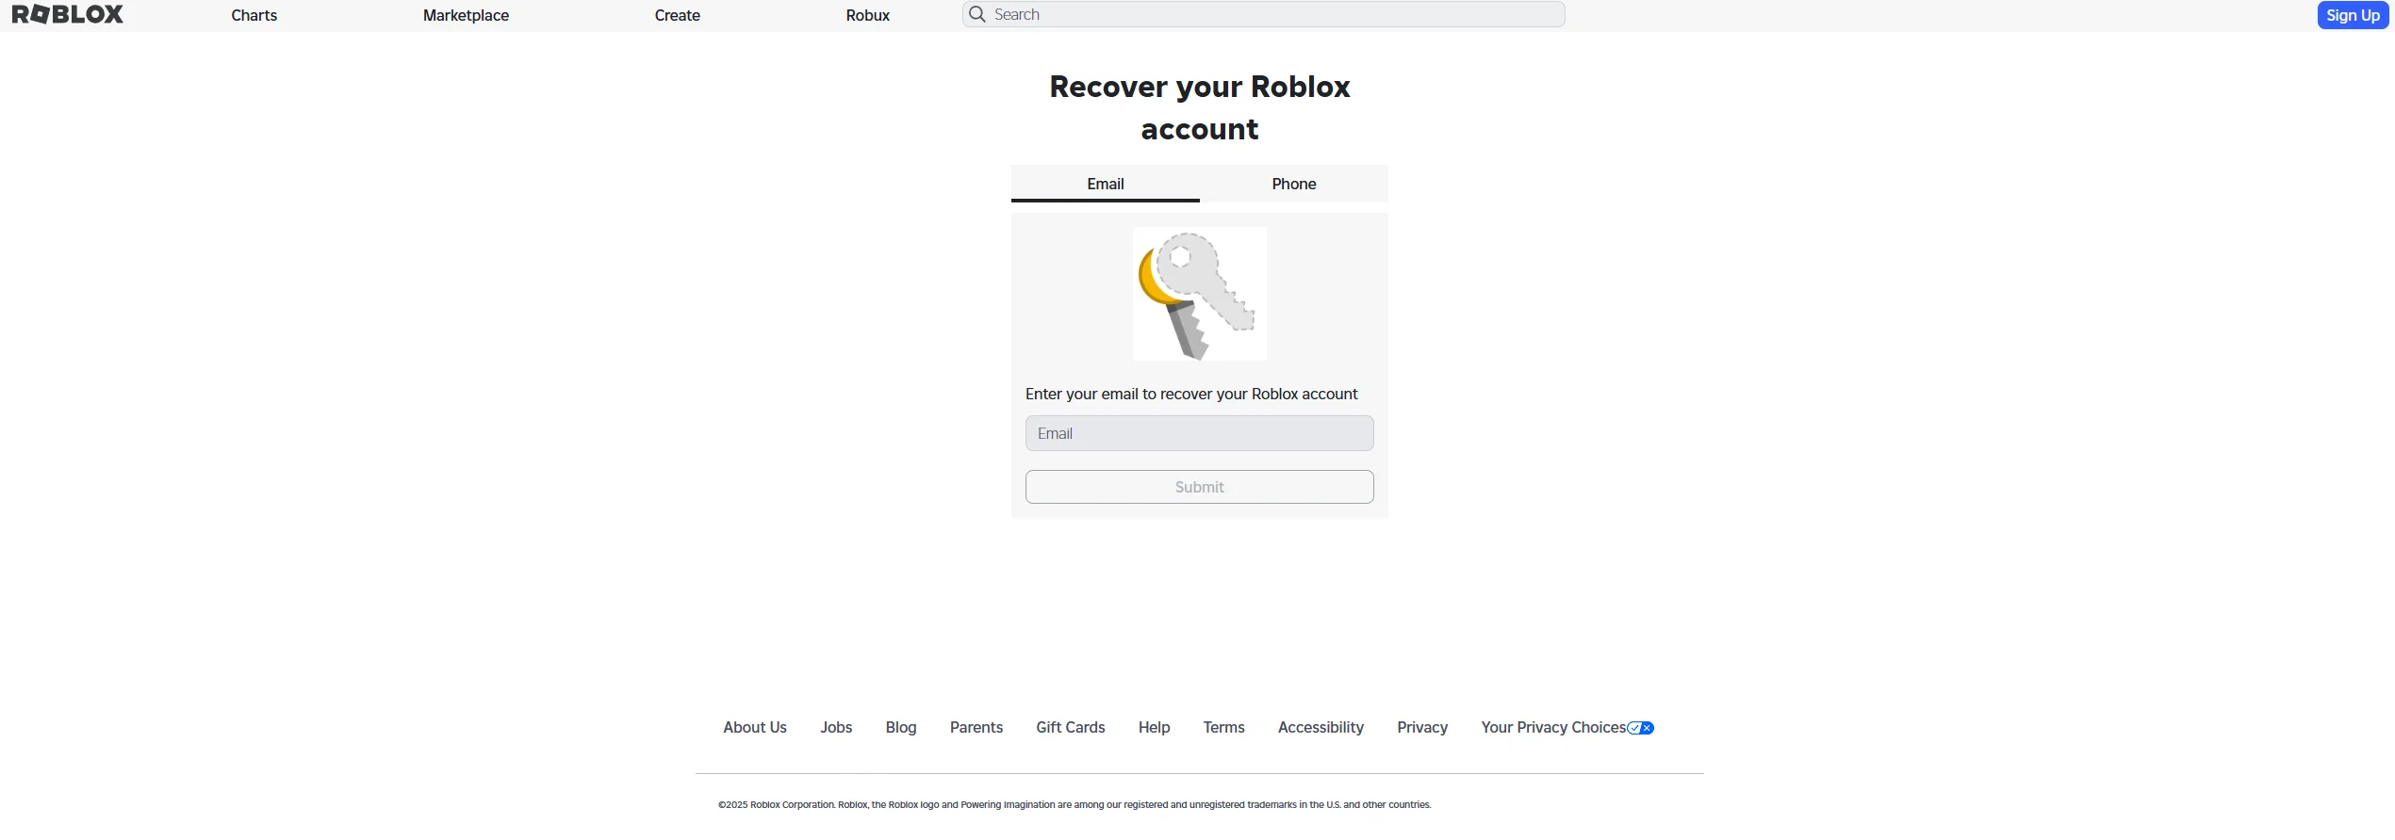
Task: Click the key illustration image
Action: click(x=1199, y=294)
